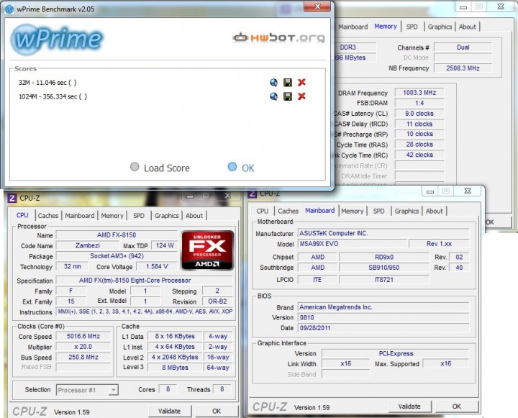Open SPD tab in the Mainboard window
Image resolution: width=518 pixels, height=418 pixels.
pos(378,211)
